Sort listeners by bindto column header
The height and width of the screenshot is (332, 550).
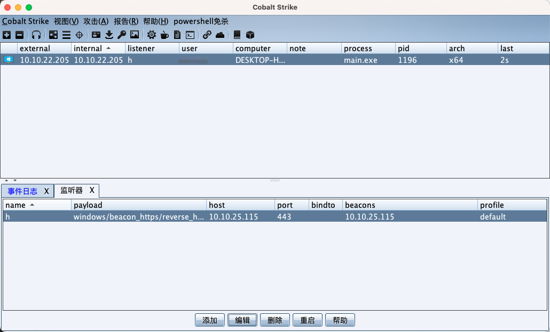pyautogui.click(x=326, y=205)
